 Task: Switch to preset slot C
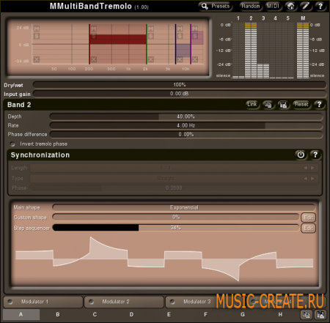pyautogui.click(x=95, y=314)
